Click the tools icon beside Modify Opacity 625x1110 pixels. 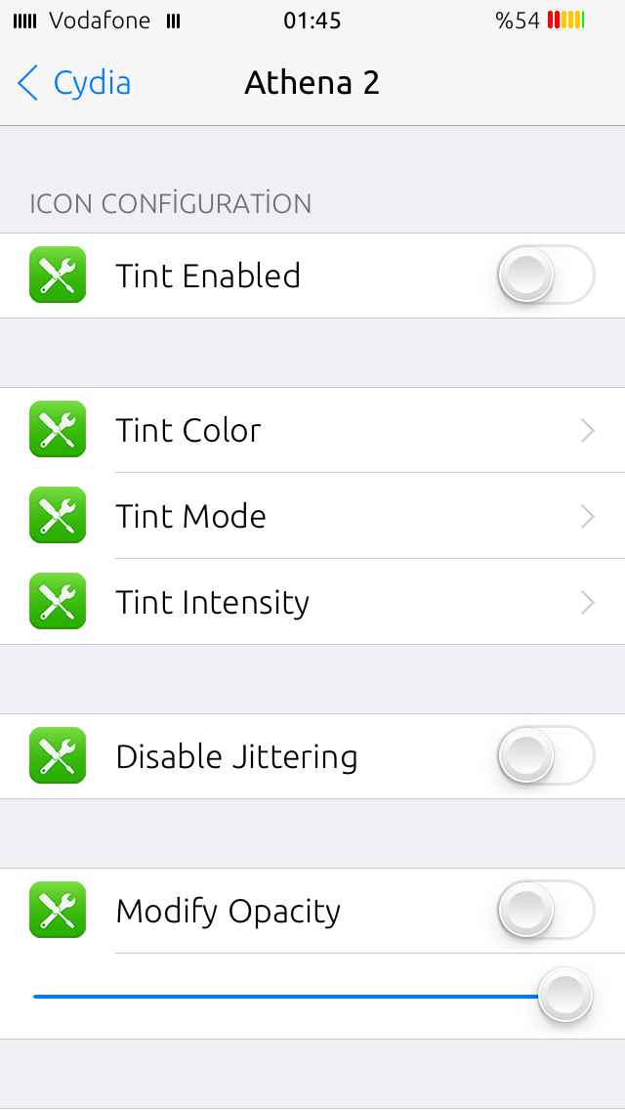[x=58, y=910]
